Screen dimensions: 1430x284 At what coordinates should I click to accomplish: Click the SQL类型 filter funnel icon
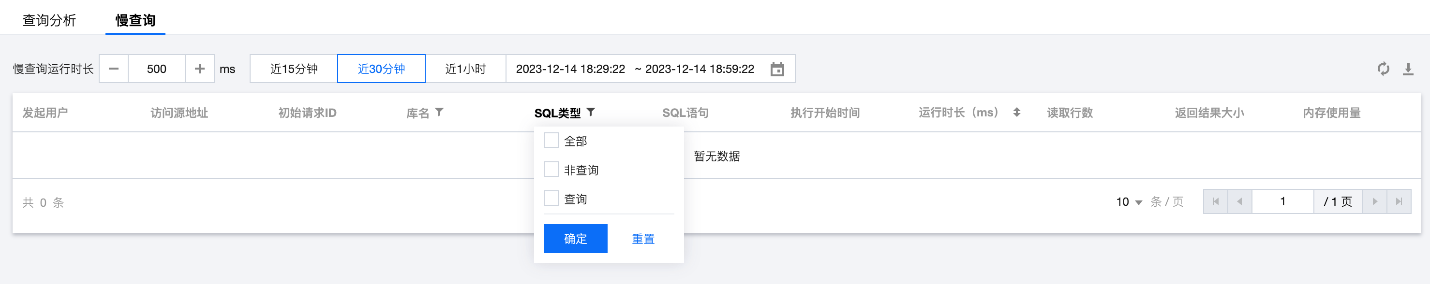591,112
